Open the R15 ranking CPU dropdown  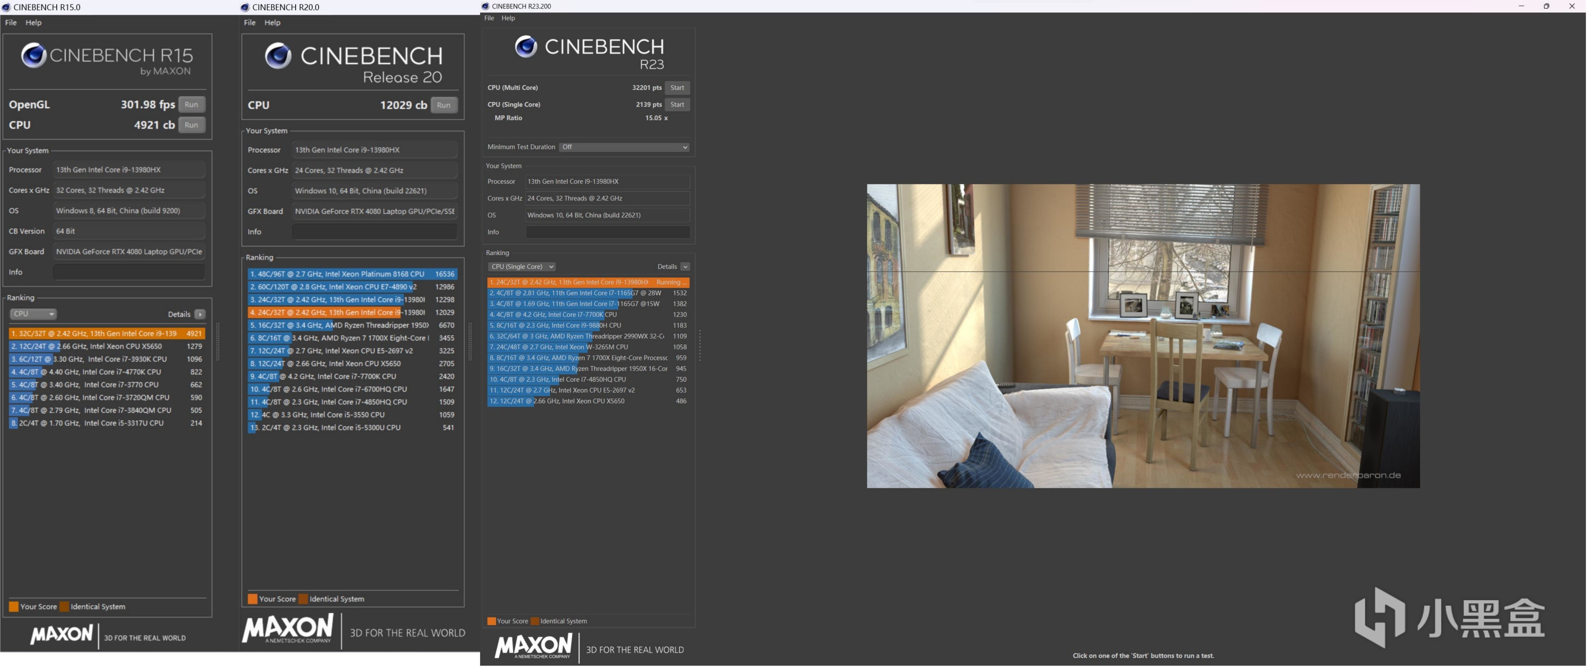(33, 314)
